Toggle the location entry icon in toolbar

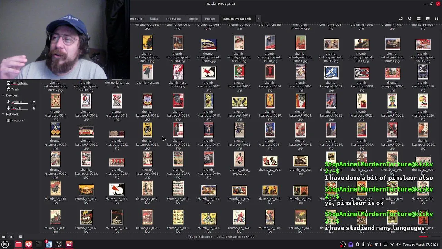pyautogui.click(x=401, y=19)
